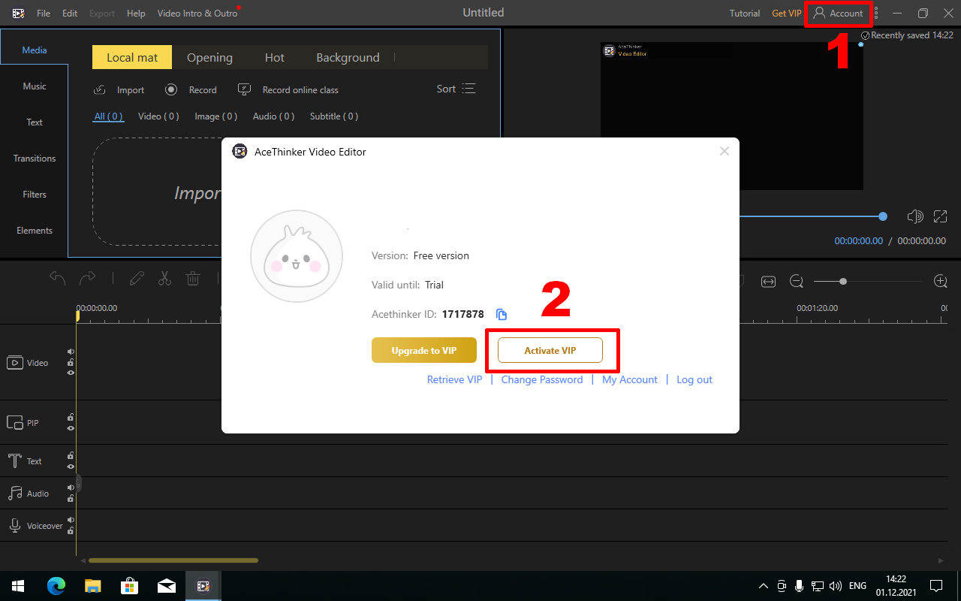The image size is (961, 601).
Task: Click the AceThinker logo in title bar
Action: pyautogui.click(x=19, y=14)
